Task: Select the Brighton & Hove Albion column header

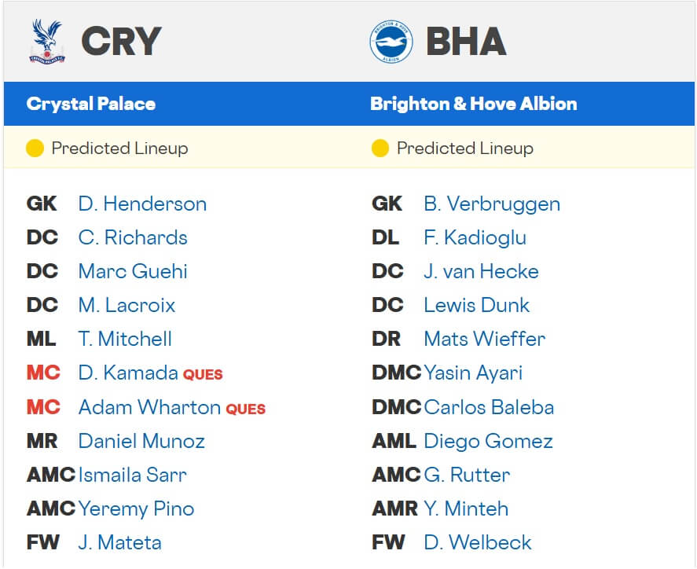Action: click(471, 103)
